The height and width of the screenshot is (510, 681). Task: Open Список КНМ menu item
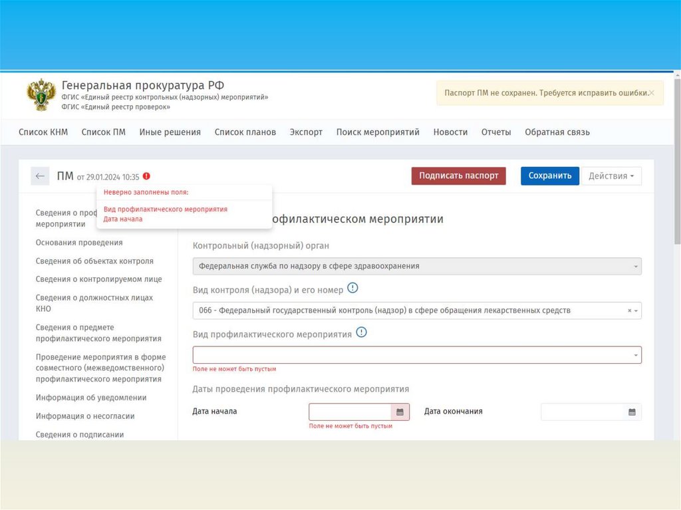43,132
